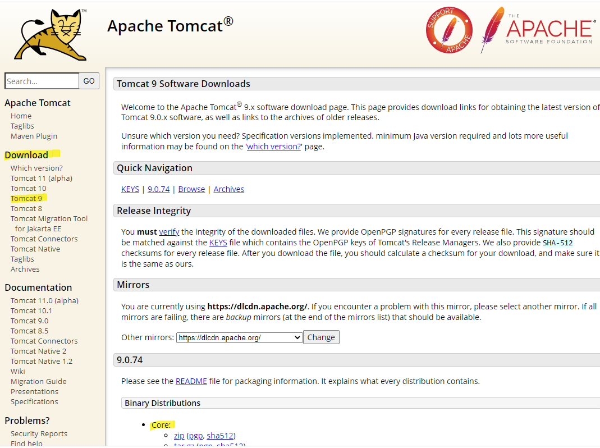The width and height of the screenshot is (600, 448).
Task: Click the Tomcat 9 Software Downloads heading
Action: point(184,84)
